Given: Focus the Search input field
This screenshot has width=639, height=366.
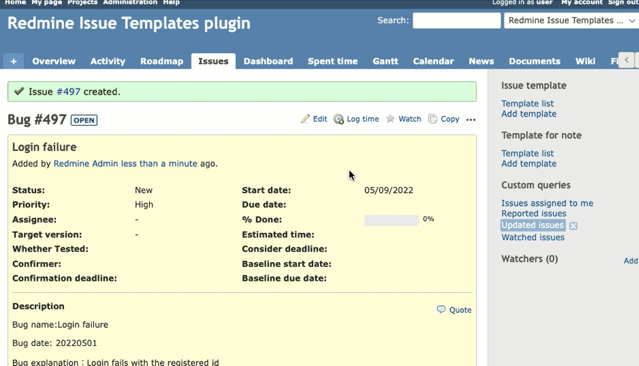Looking at the screenshot, I should click(x=457, y=21).
